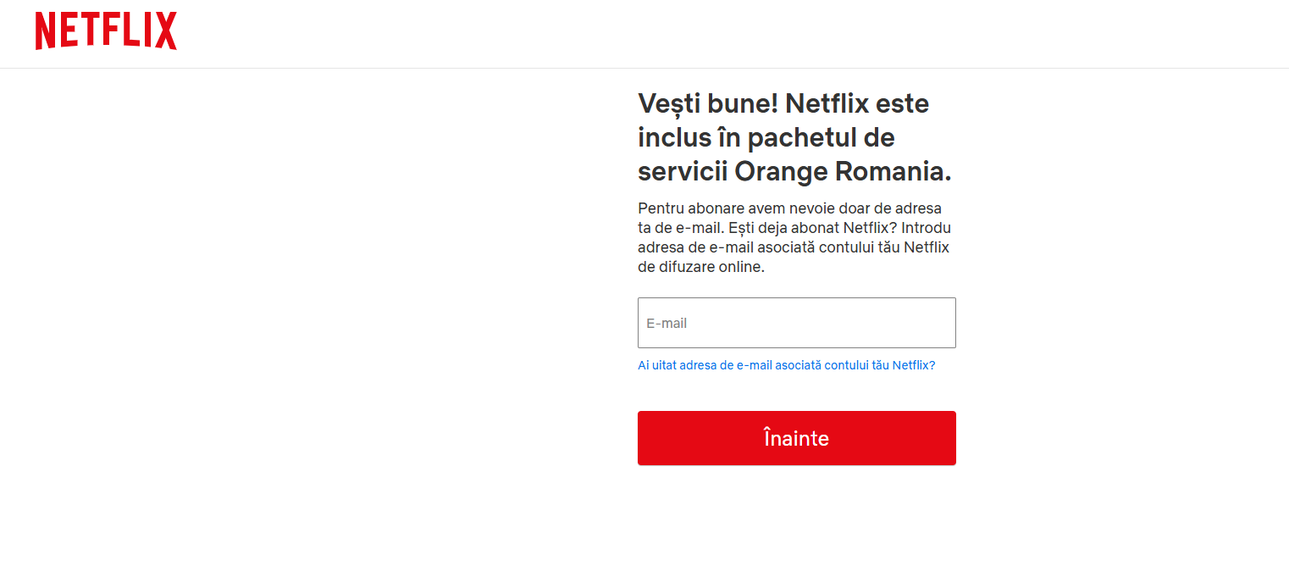Screen dimensions: 1289x566
Task: Click 'inclus în pachetul de' heading line
Action: [x=766, y=138]
